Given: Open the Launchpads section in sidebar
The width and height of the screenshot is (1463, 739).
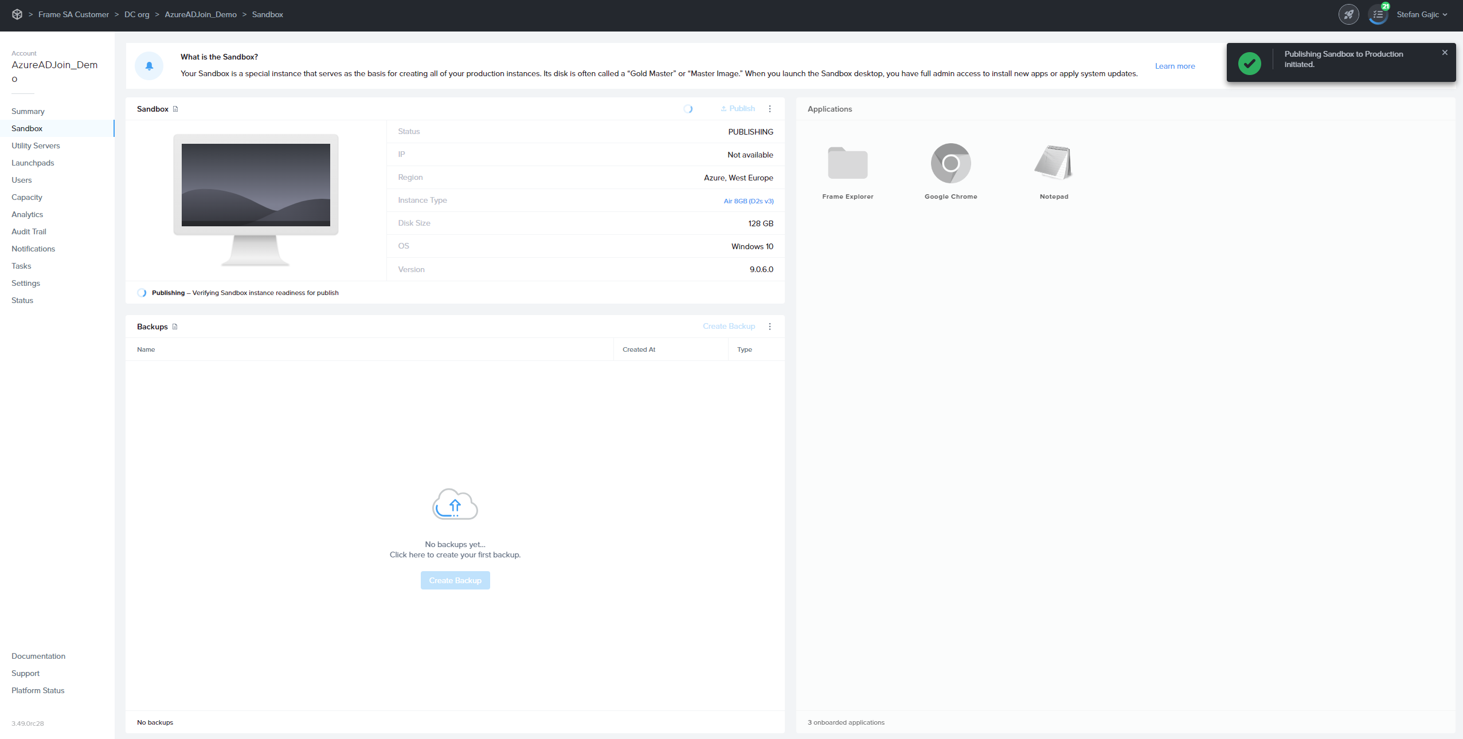Looking at the screenshot, I should tap(33, 163).
